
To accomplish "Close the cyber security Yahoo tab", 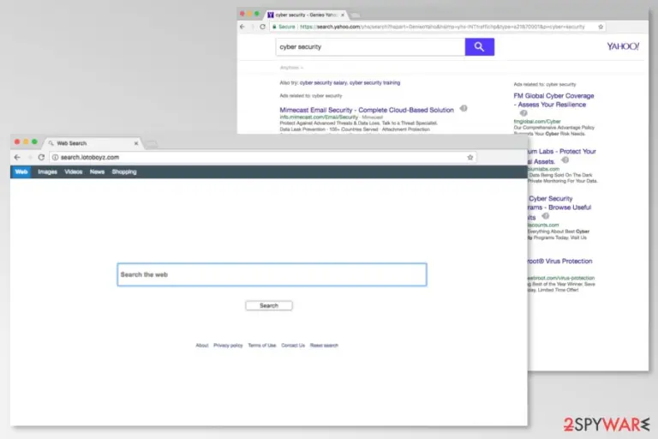I will click(x=343, y=15).
